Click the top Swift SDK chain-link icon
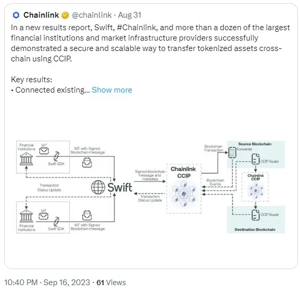The image size is (300, 294). (56, 157)
